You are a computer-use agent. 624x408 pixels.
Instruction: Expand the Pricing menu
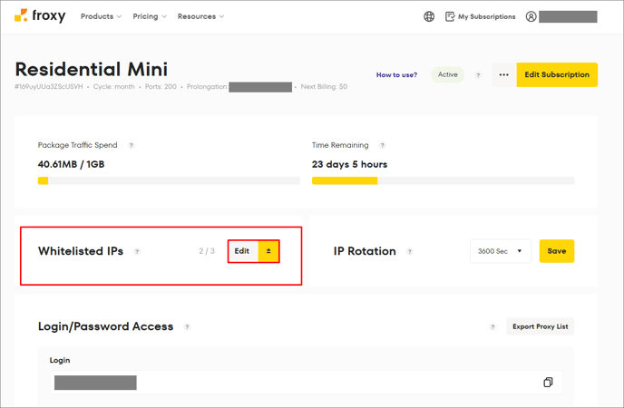150,16
